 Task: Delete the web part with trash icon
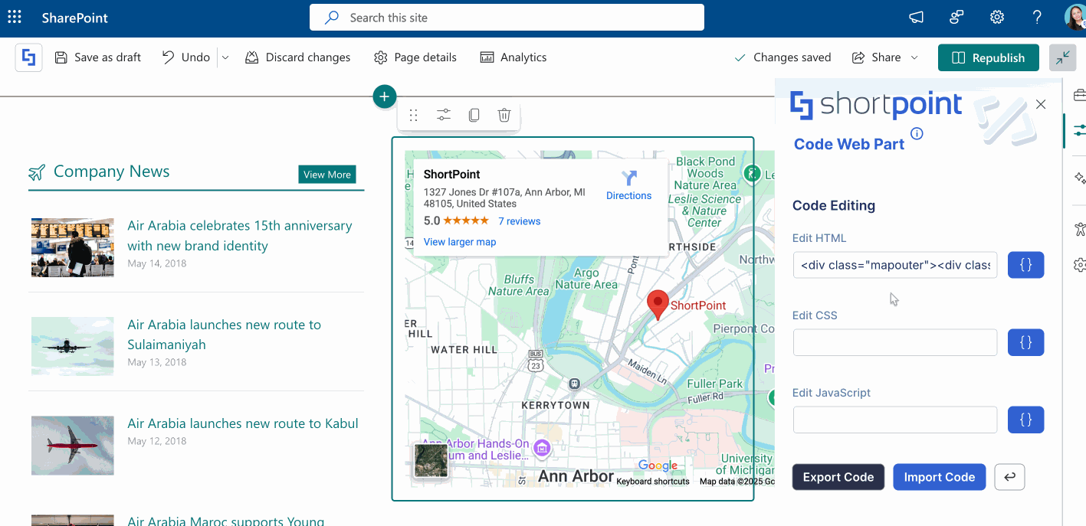coord(504,115)
